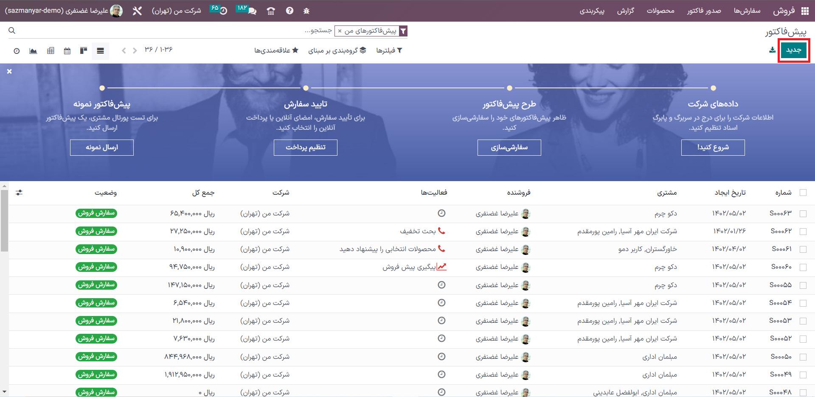Open the صدور فاکتور menu
The image size is (815, 397).
tap(704, 11)
